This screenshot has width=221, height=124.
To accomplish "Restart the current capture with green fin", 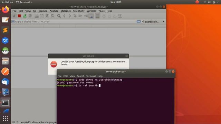I will (x=25, y=16).
